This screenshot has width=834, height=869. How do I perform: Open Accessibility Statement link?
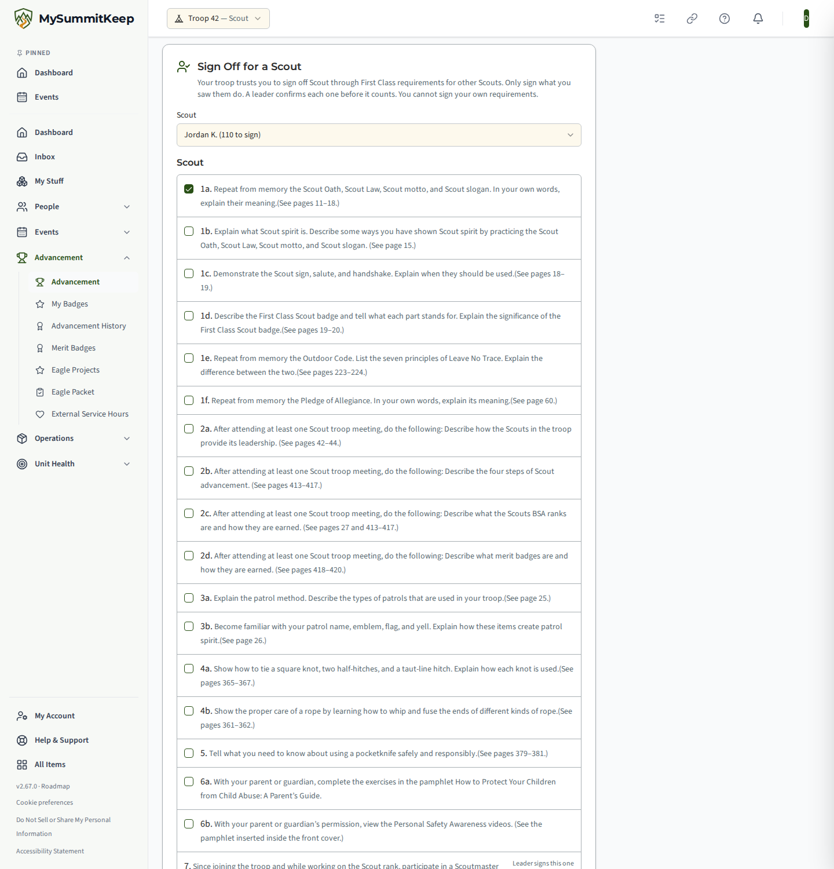point(50,851)
